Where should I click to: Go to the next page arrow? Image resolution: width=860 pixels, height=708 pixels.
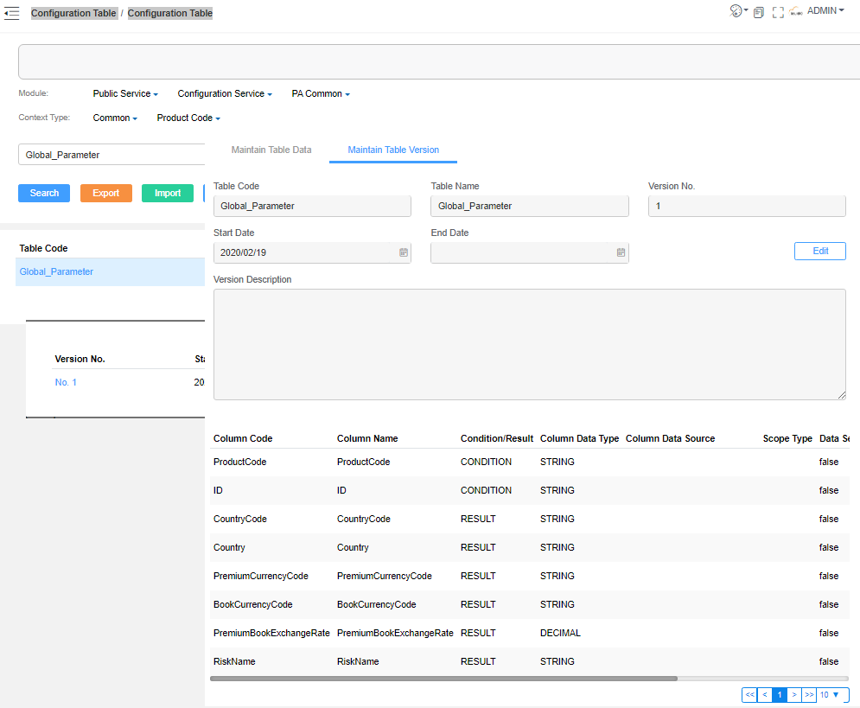794,695
